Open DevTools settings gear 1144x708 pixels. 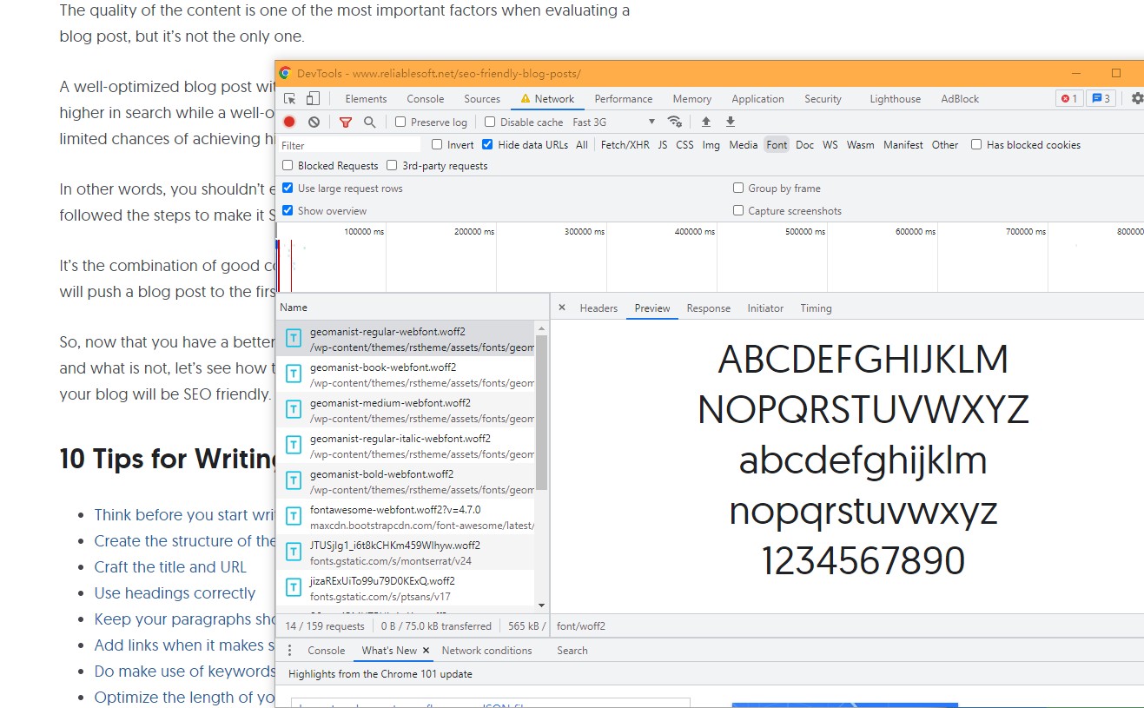1136,99
